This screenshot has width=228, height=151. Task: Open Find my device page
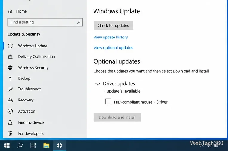click(31, 122)
